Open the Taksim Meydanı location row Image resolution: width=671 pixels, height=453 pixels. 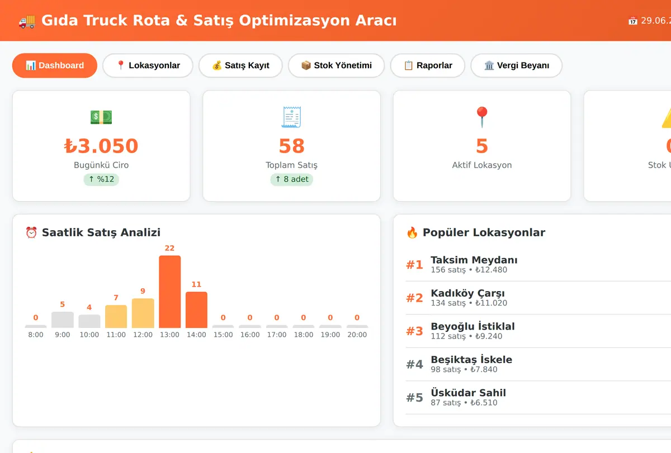[538, 264]
